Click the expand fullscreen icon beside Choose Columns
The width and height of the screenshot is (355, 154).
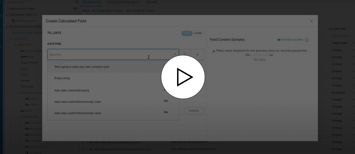point(307,40)
